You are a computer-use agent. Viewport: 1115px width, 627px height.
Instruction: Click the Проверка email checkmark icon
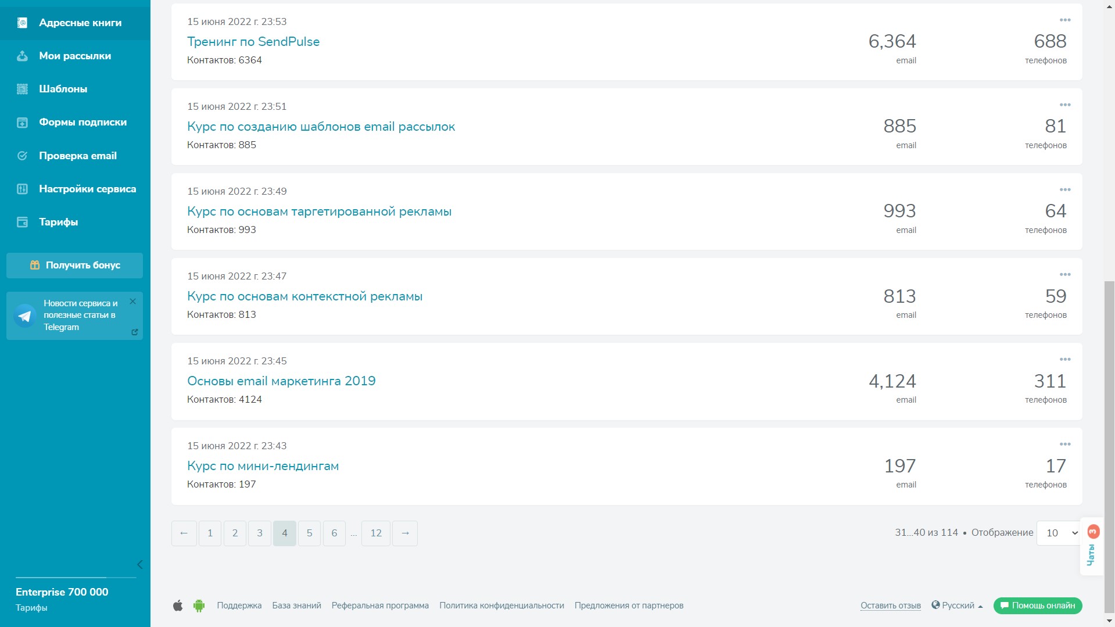tap(22, 156)
